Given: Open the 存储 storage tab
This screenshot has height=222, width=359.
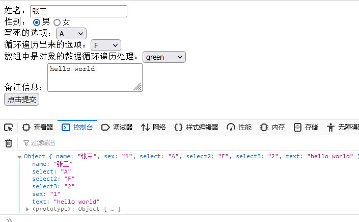Looking at the screenshot, I should coord(306,127).
